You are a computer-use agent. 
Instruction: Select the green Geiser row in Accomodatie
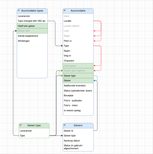click(78, 80)
